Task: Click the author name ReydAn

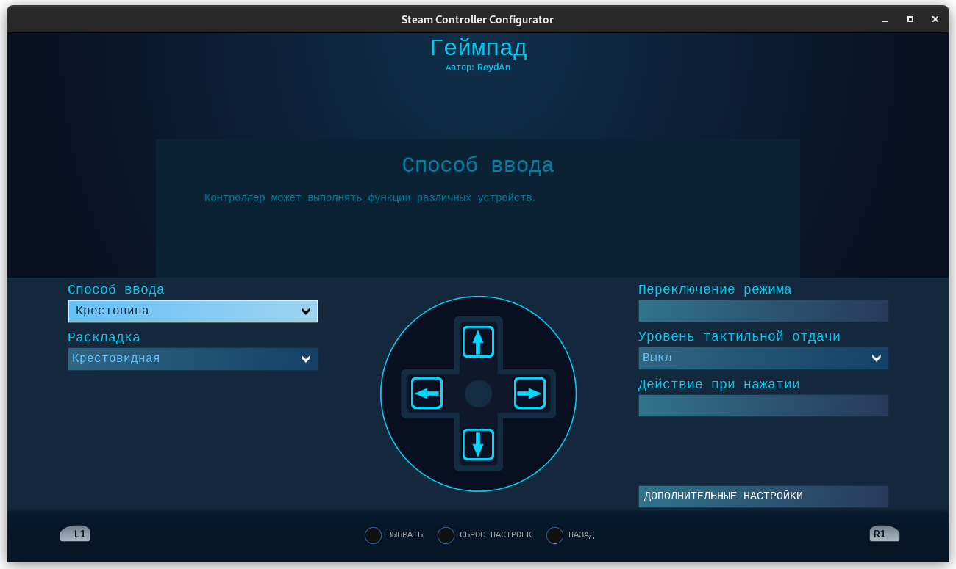Action: 493,68
